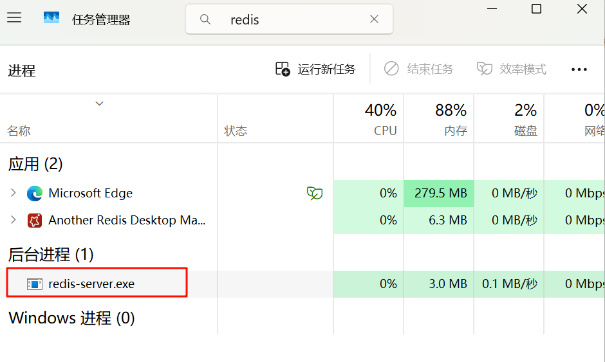
Task: Click 3.0 MB memory cell of redis-server
Action: tap(439, 284)
